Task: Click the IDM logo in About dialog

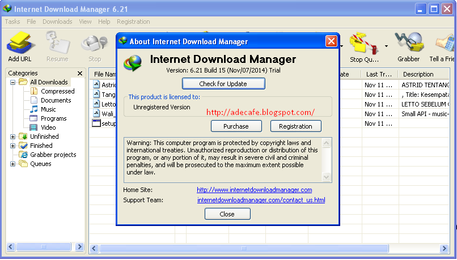Action: [133, 63]
